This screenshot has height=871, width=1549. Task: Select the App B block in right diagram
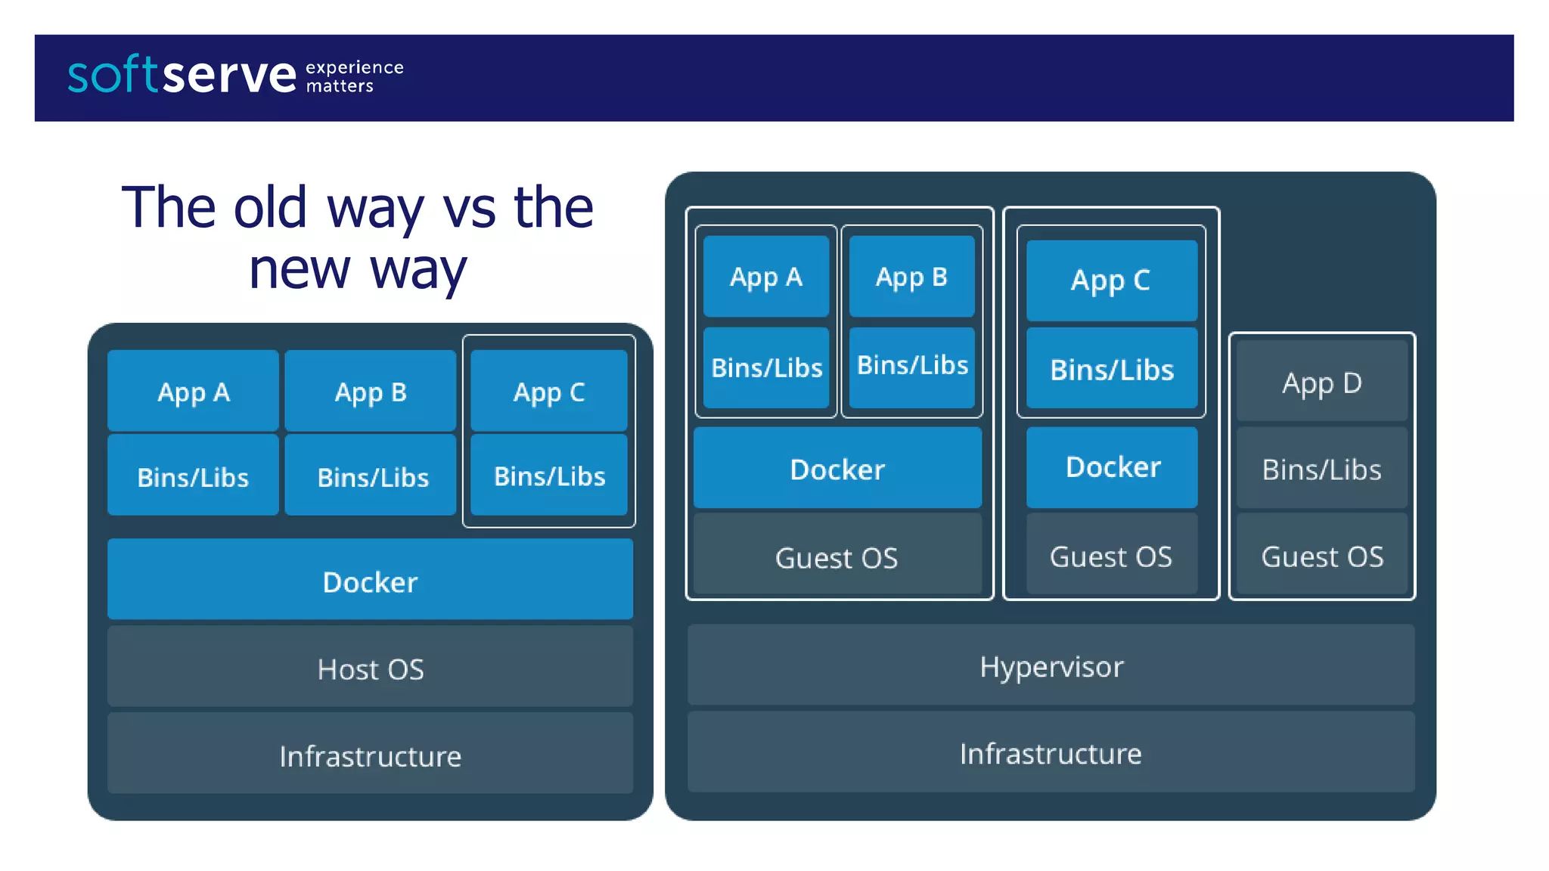911,277
